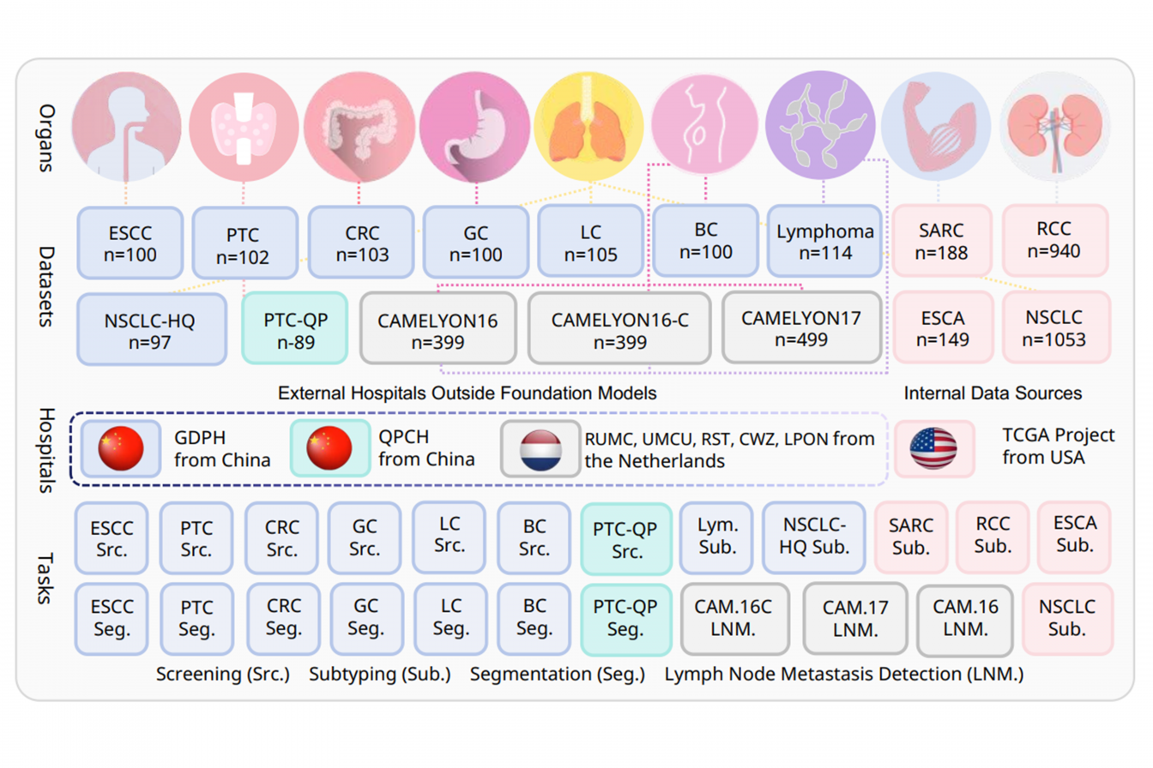
Task: Click the Netherlands flag icon
Action: (x=540, y=449)
